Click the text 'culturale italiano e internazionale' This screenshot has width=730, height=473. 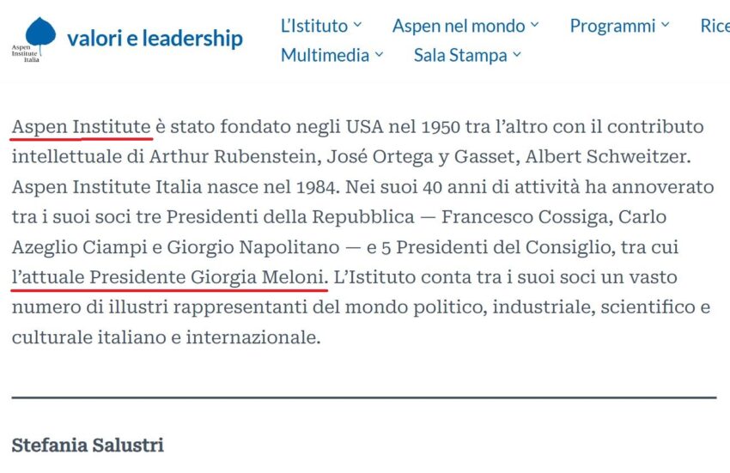(166, 337)
